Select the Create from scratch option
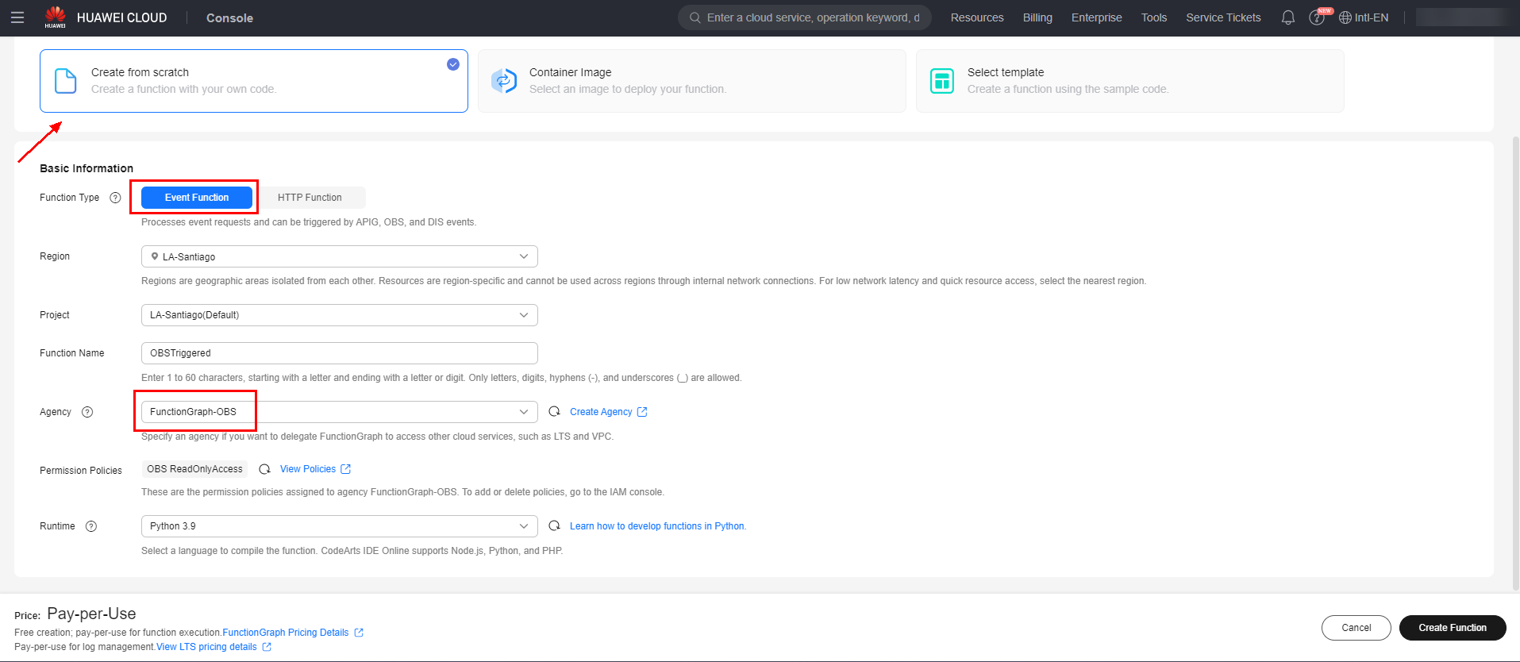 pyautogui.click(x=254, y=81)
